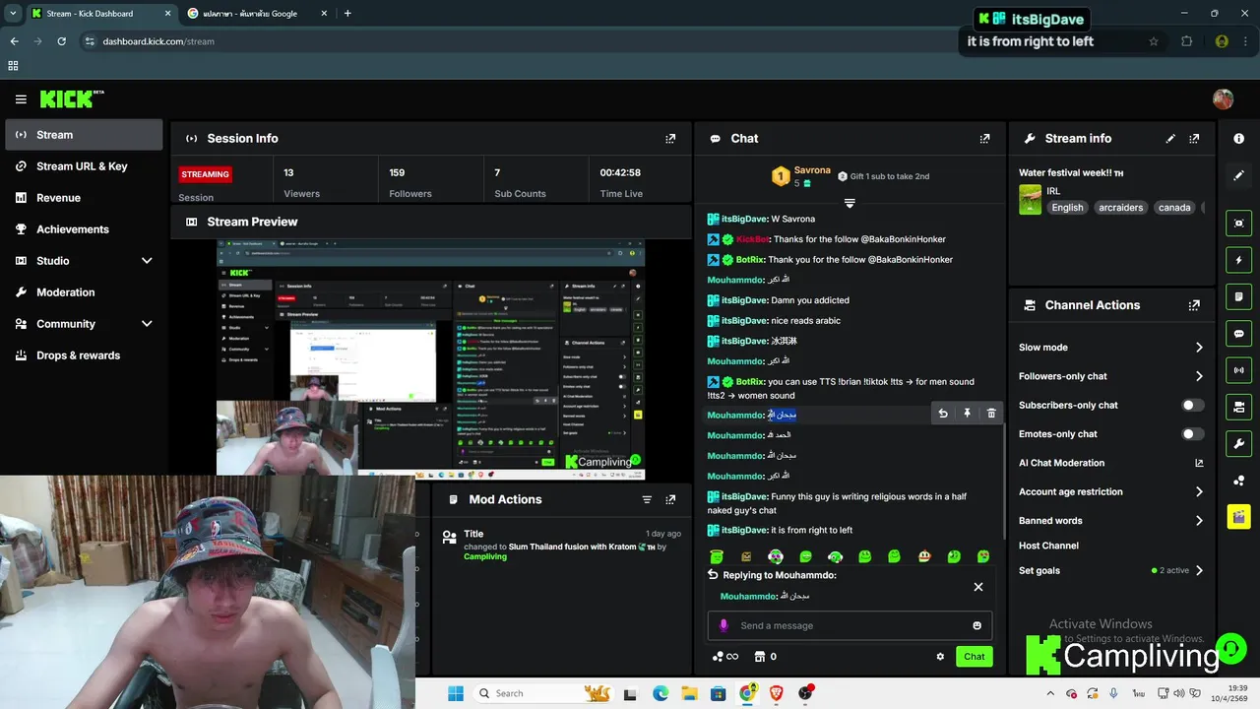
Task: Focus the Send a message input
Action: pyautogui.click(x=850, y=625)
